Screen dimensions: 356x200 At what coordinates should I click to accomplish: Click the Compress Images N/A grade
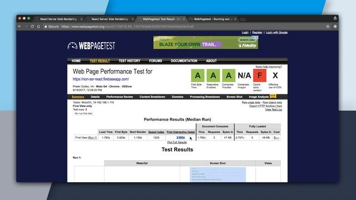(x=244, y=76)
